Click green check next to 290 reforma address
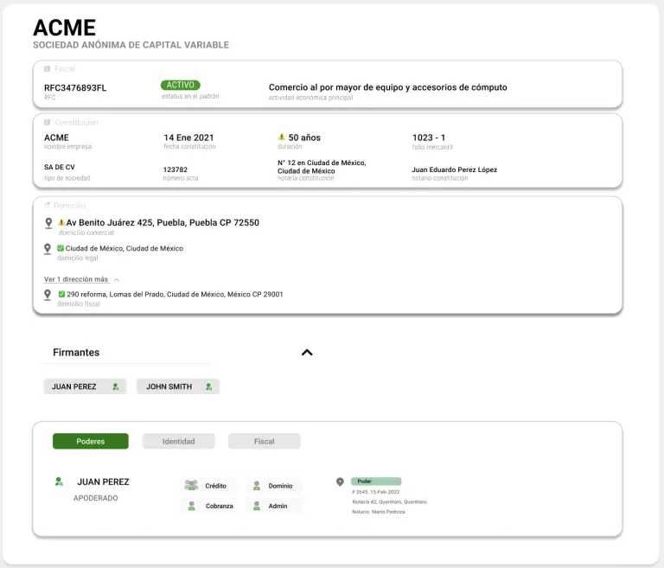The width and height of the screenshot is (664, 568). click(61, 294)
